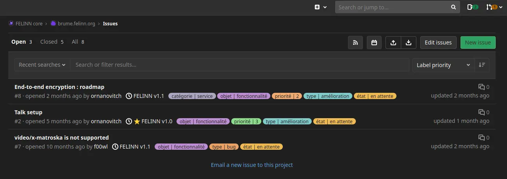
Task: Switch to the All issues tab
Action: pyautogui.click(x=78, y=42)
